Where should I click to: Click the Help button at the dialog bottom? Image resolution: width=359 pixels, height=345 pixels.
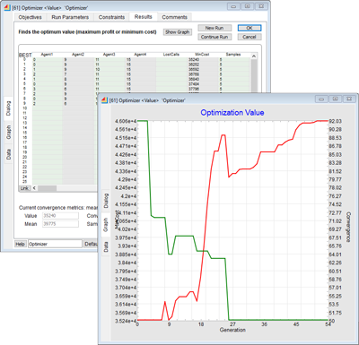(21, 244)
